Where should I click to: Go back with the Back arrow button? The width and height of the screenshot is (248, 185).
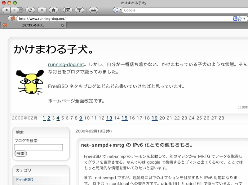pos(6,10)
